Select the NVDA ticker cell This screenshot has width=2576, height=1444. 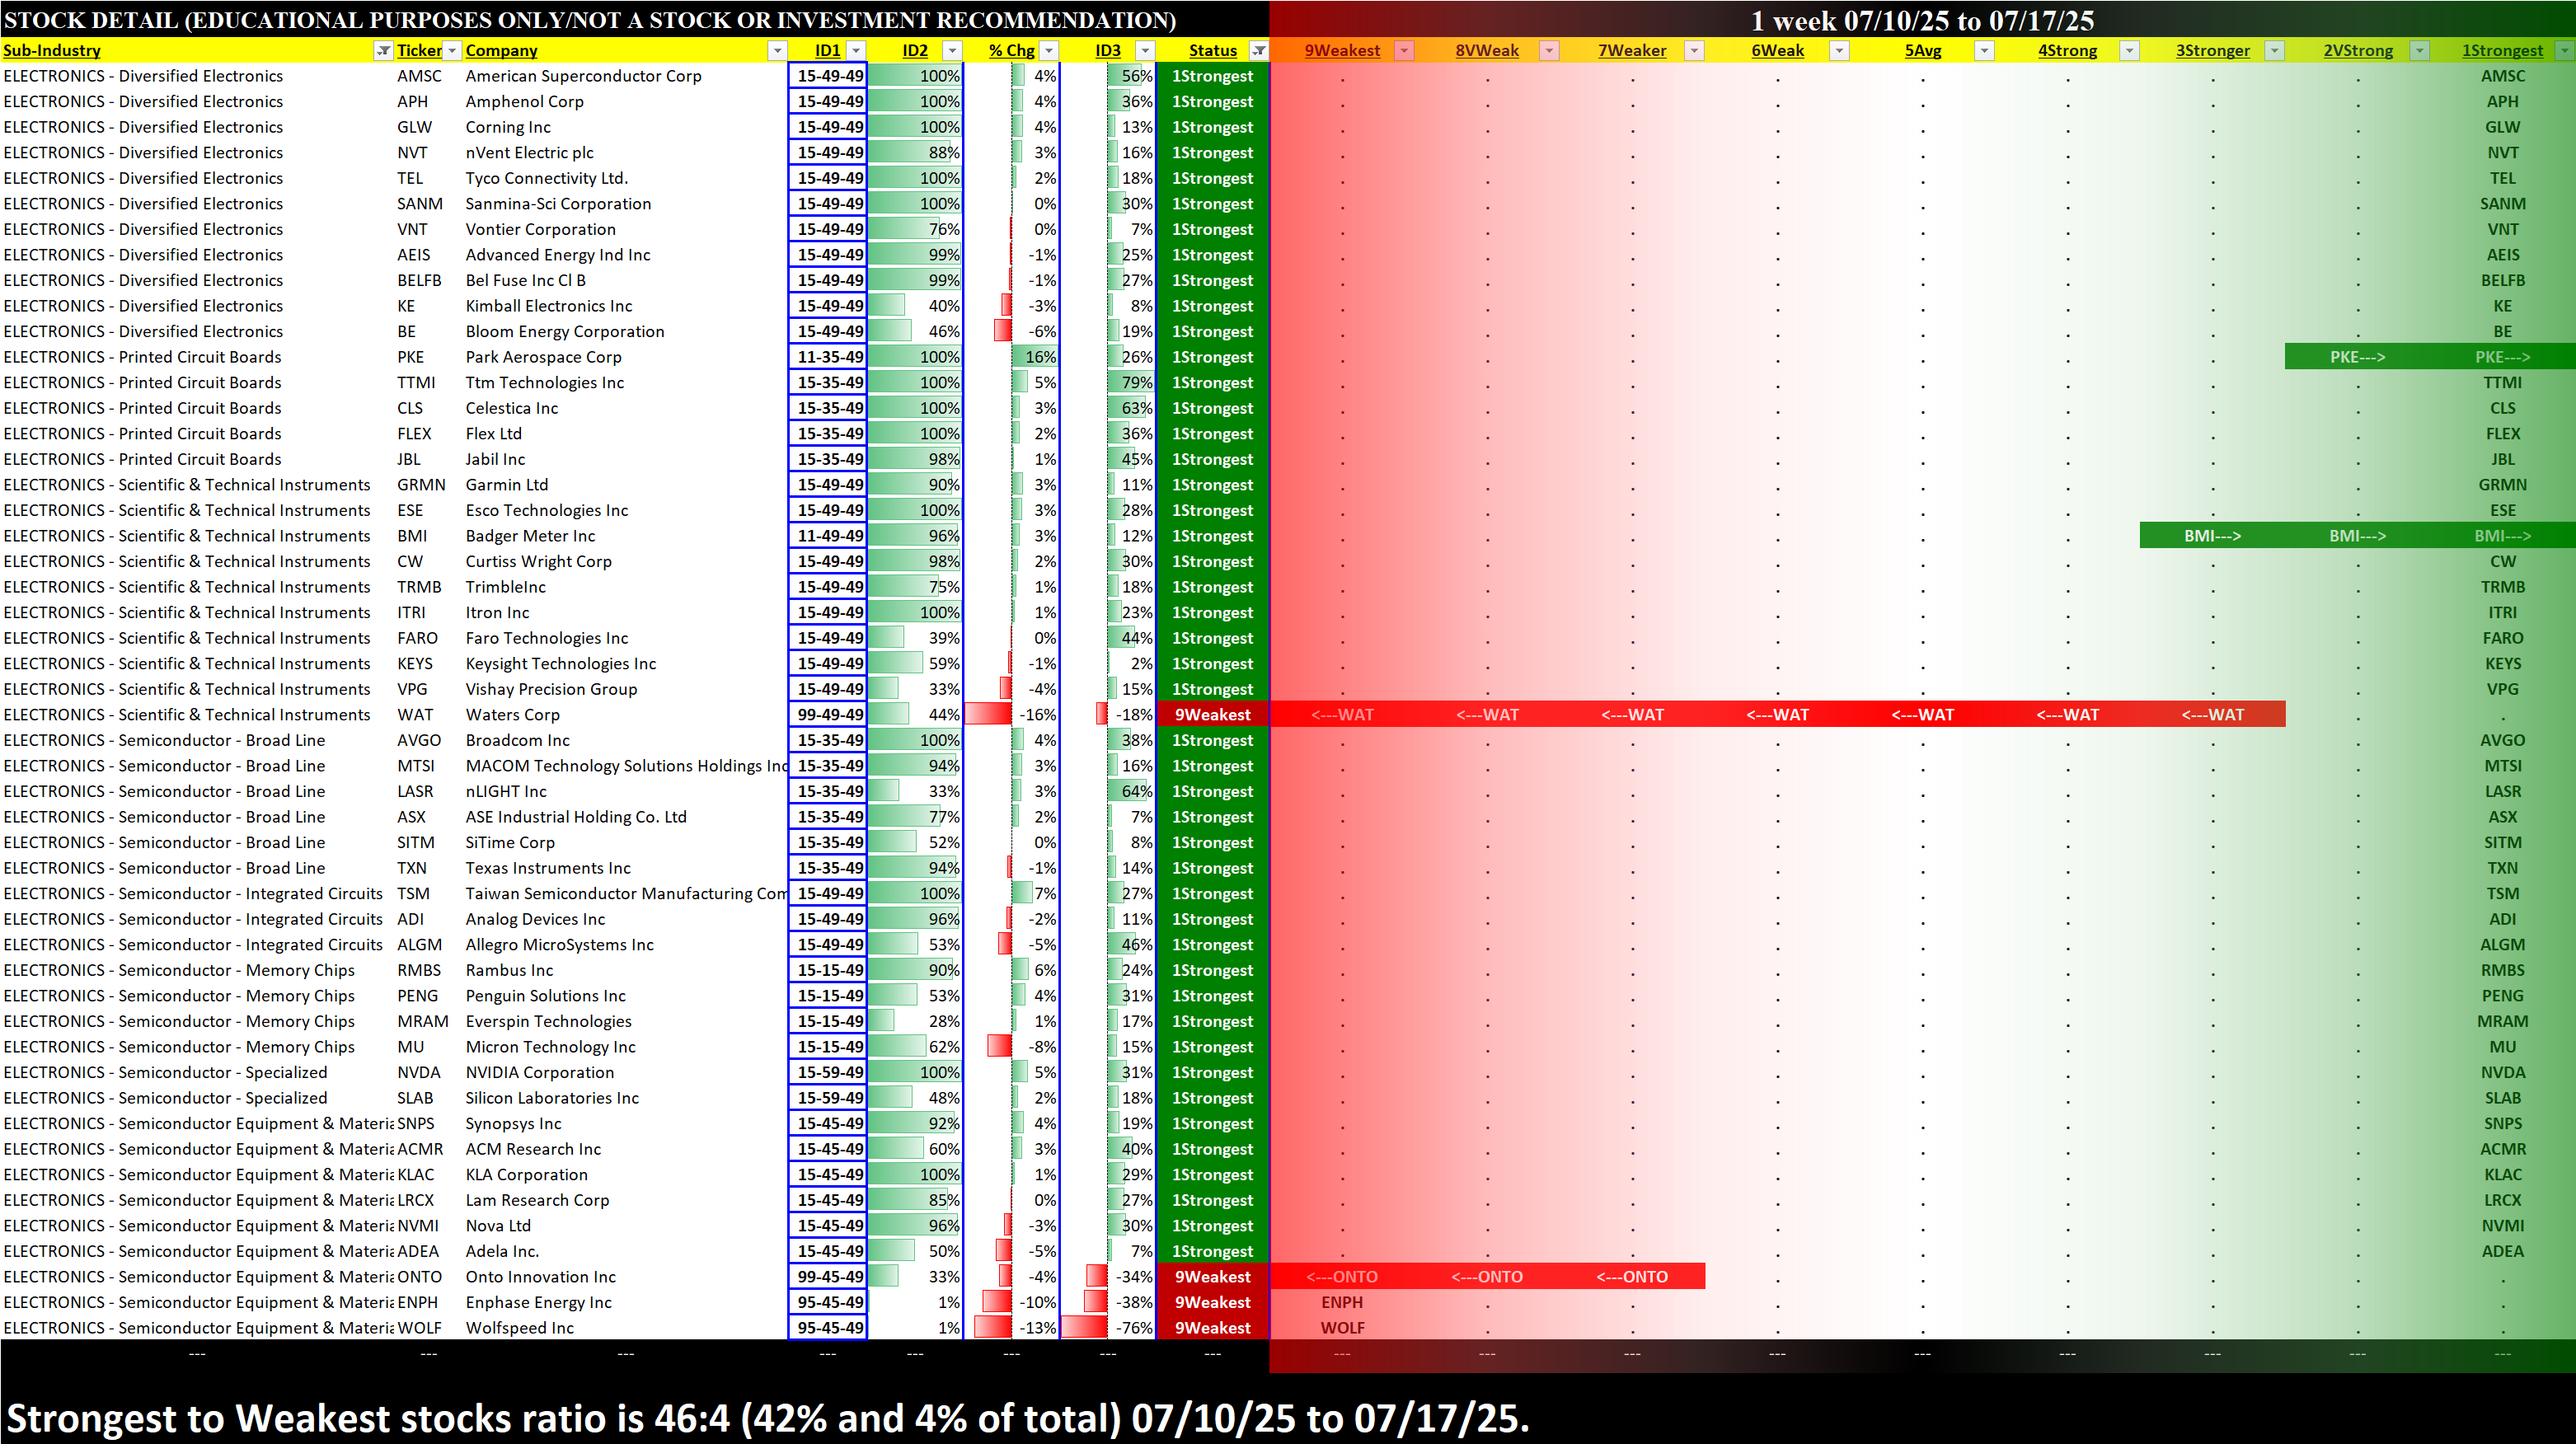tap(419, 1072)
